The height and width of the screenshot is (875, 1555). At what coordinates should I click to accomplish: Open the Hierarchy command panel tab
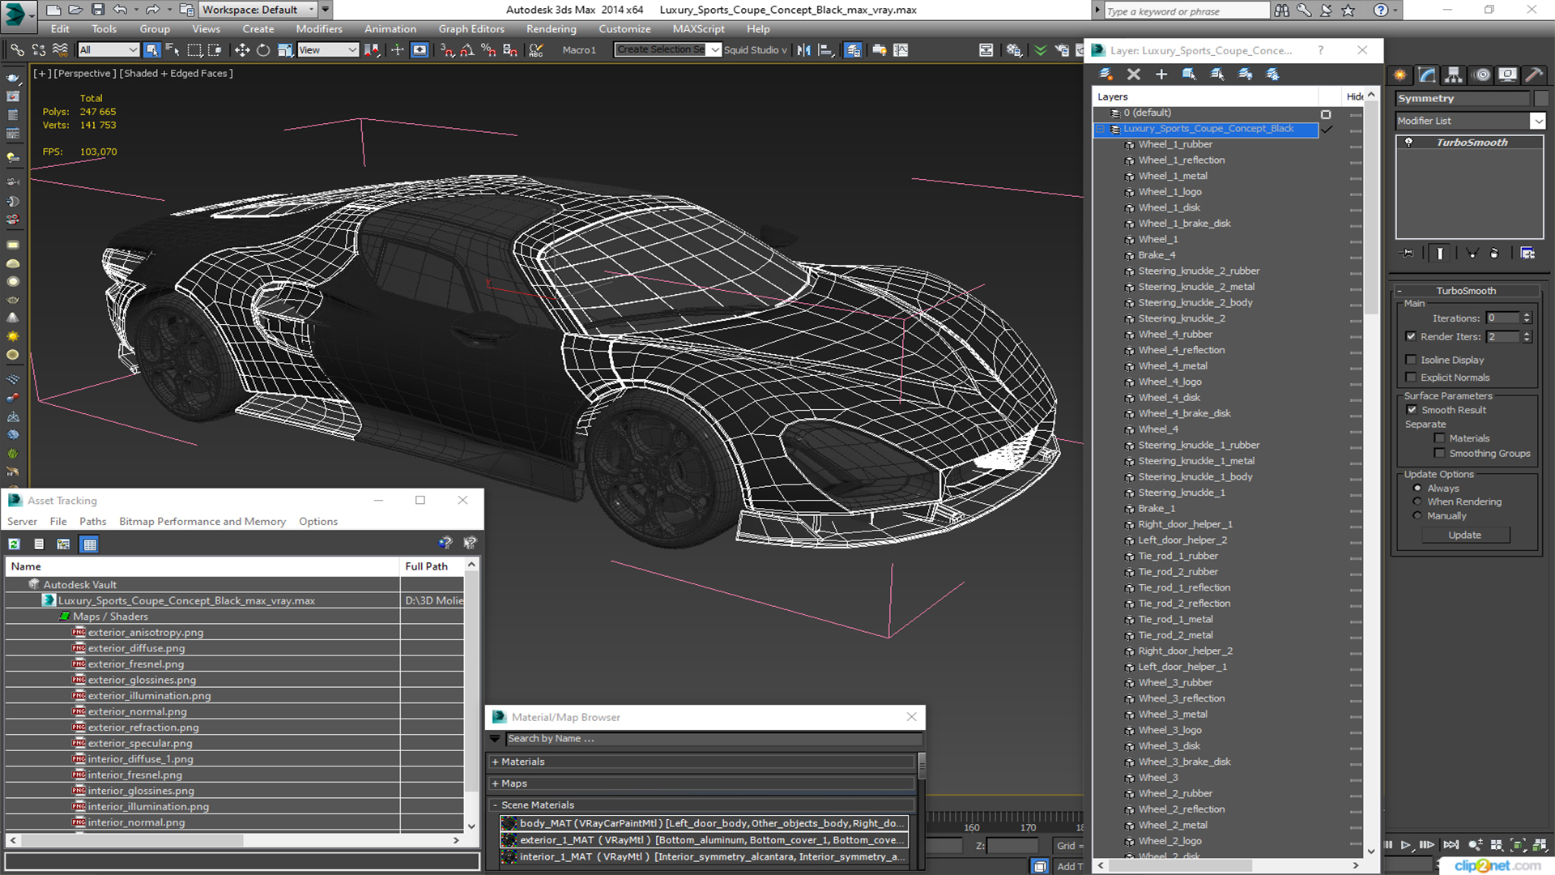pos(1454,75)
